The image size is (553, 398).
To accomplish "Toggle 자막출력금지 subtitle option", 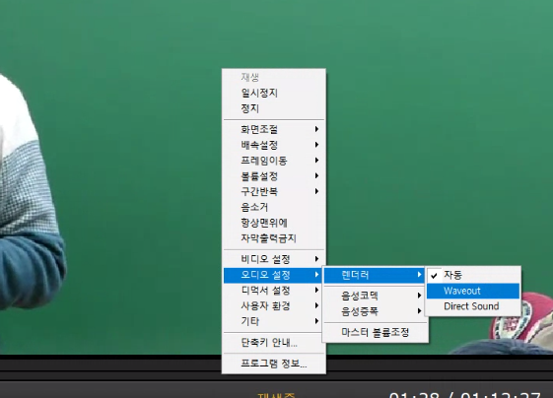I will pyautogui.click(x=273, y=238).
